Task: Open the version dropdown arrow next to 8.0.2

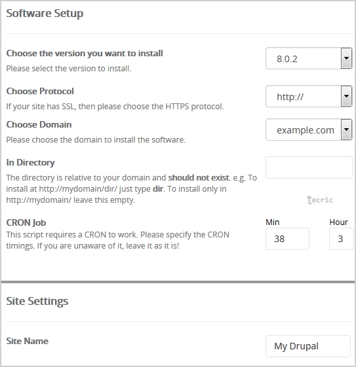Action: pyautogui.click(x=346, y=58)
